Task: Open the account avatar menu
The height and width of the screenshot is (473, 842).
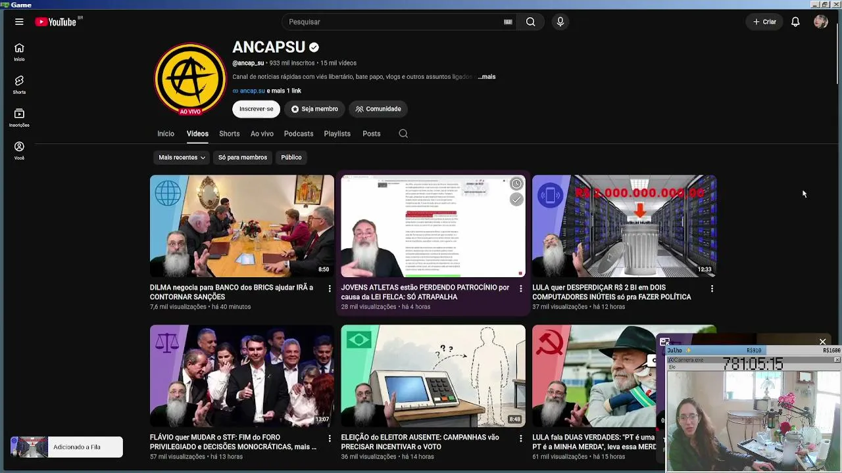Action: click(x=820, y=22)
